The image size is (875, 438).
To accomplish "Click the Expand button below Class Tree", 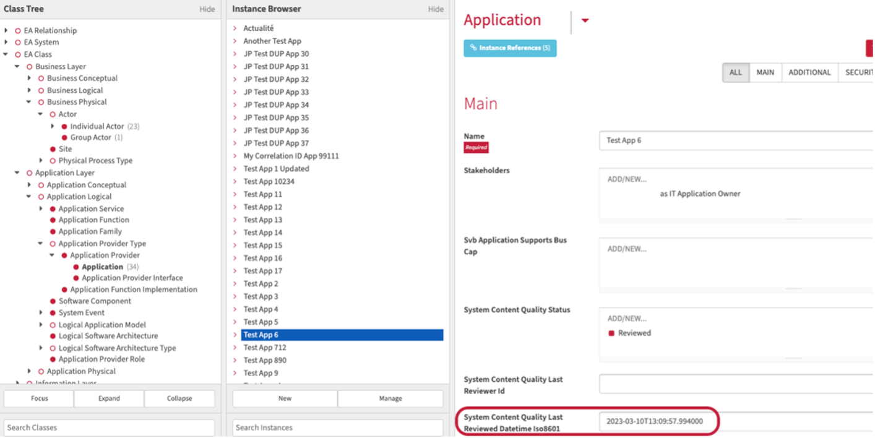I will coord(109,398).
